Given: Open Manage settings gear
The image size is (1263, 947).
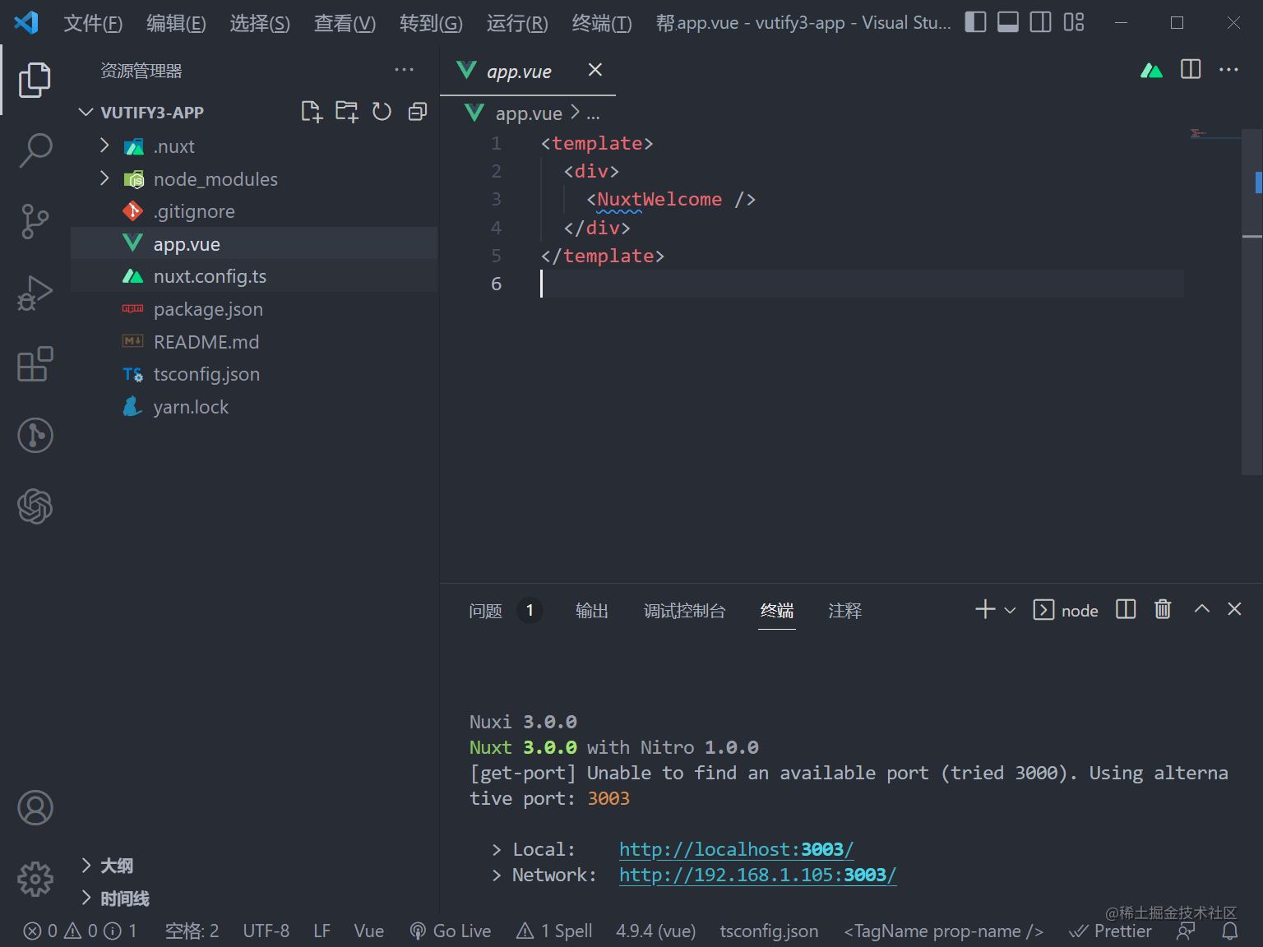Looking at the screenshot, I should tap(35, 879).
